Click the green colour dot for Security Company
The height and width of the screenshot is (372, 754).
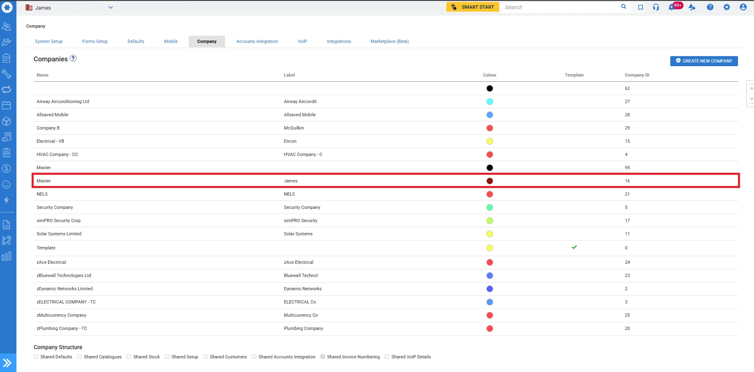pos(490,208)
